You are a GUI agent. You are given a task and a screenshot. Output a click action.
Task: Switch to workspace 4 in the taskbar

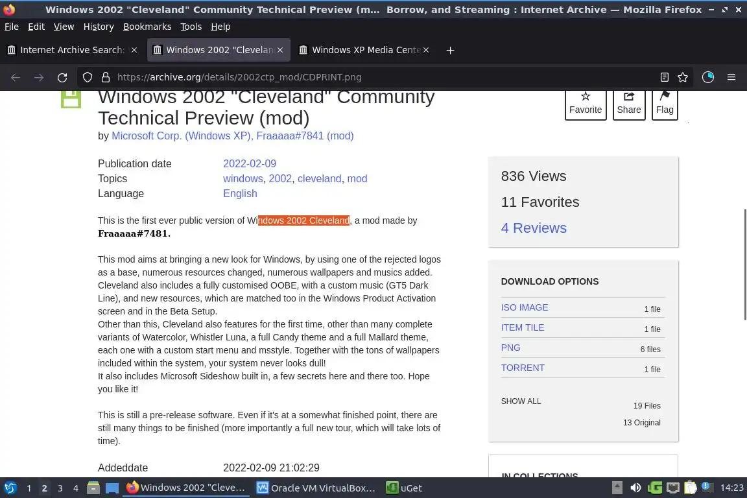(x=76, y=488)
